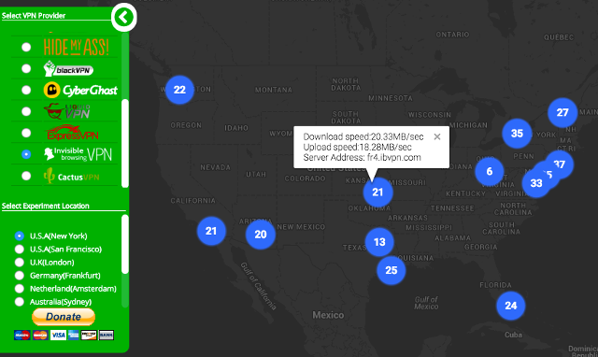Click the Server Address fr4.ibvpn.com text
This screenshot has width=598, height=357.
tap(362, 158)
